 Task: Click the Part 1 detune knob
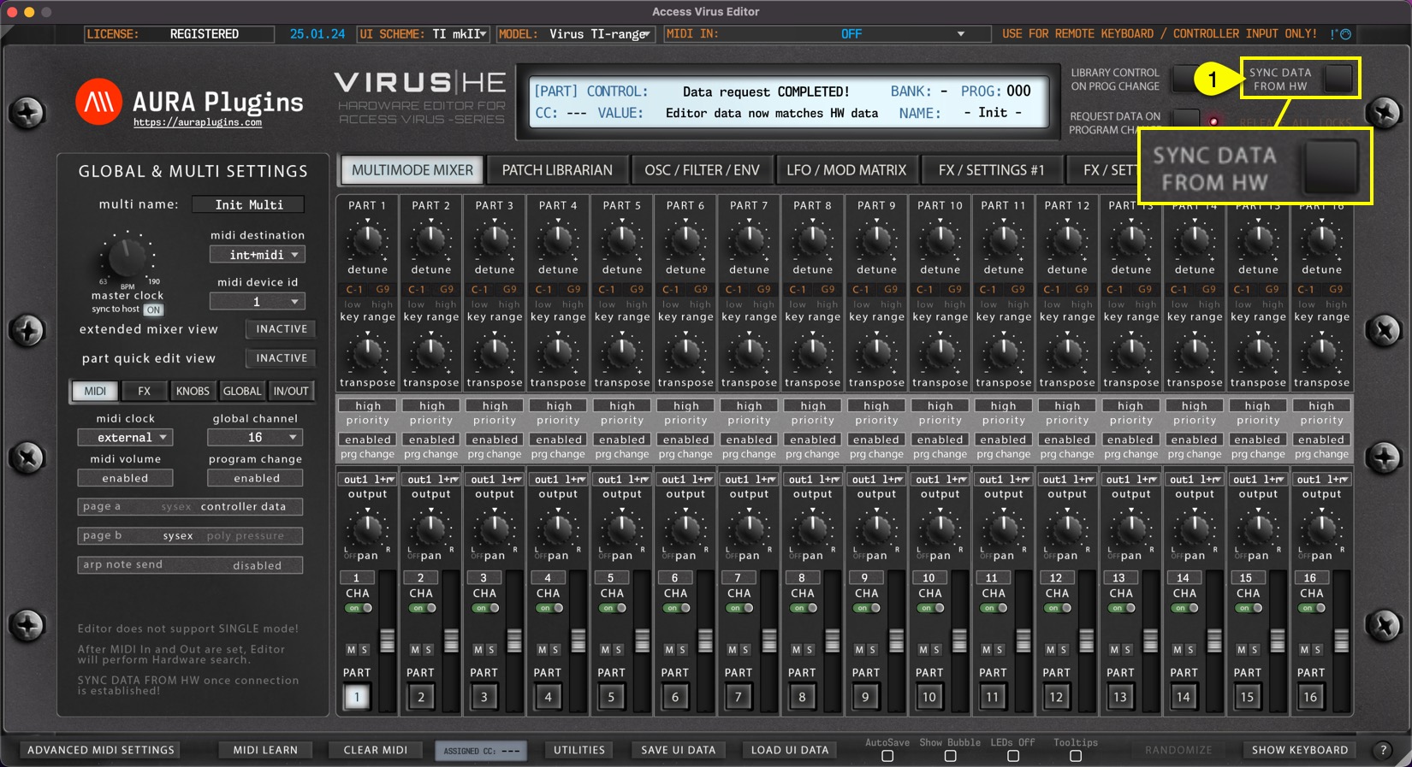[367, 242]
